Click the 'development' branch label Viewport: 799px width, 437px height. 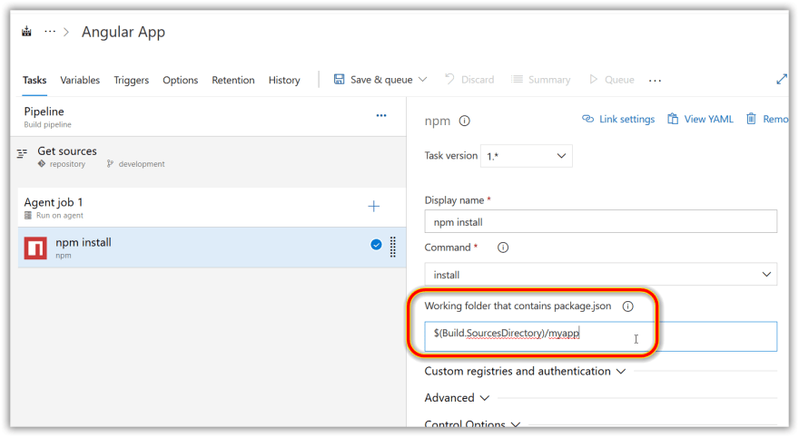coord(142,164)
